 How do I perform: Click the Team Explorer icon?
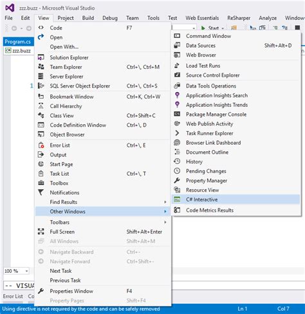point(41,67)
